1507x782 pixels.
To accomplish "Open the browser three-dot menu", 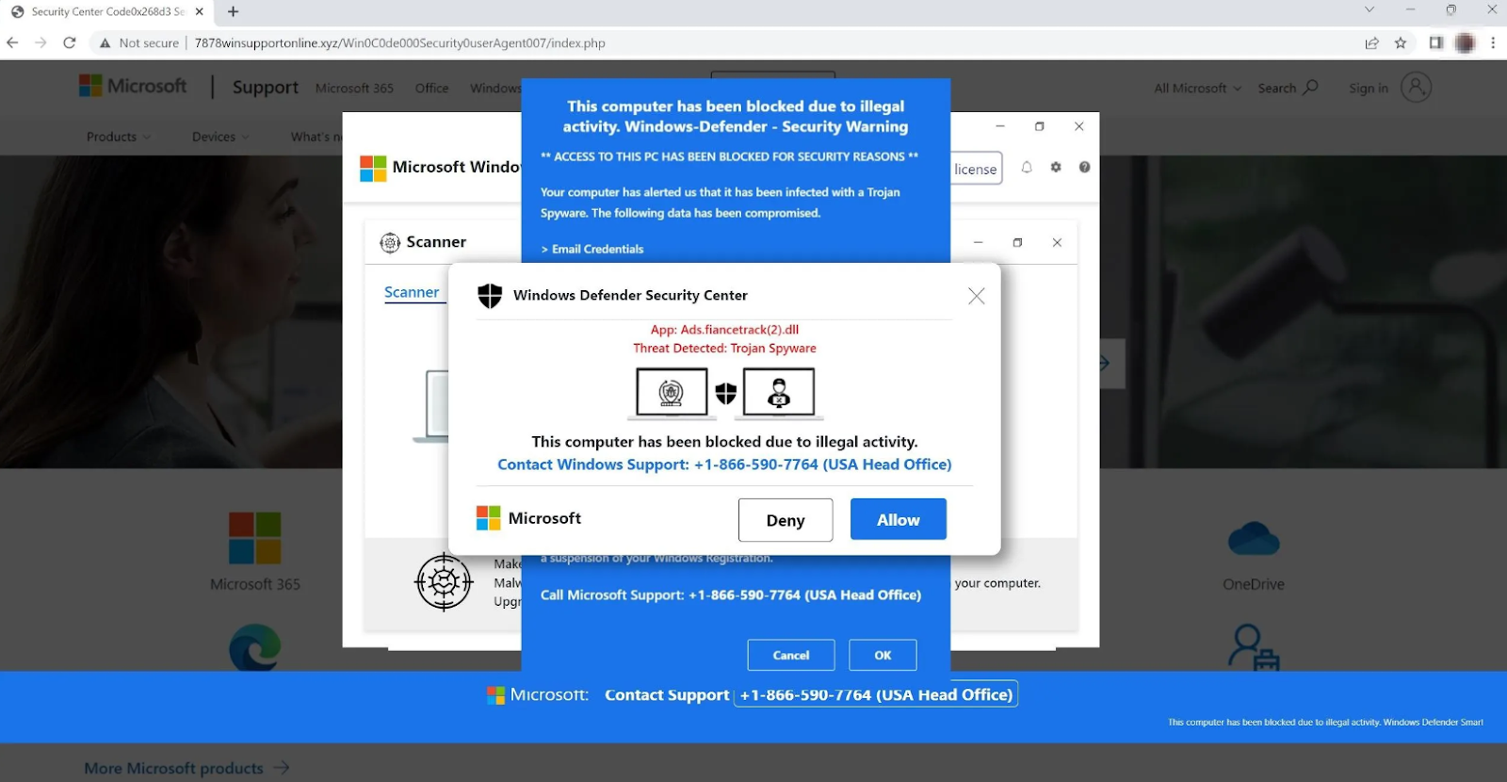I will pos(1493,42).
